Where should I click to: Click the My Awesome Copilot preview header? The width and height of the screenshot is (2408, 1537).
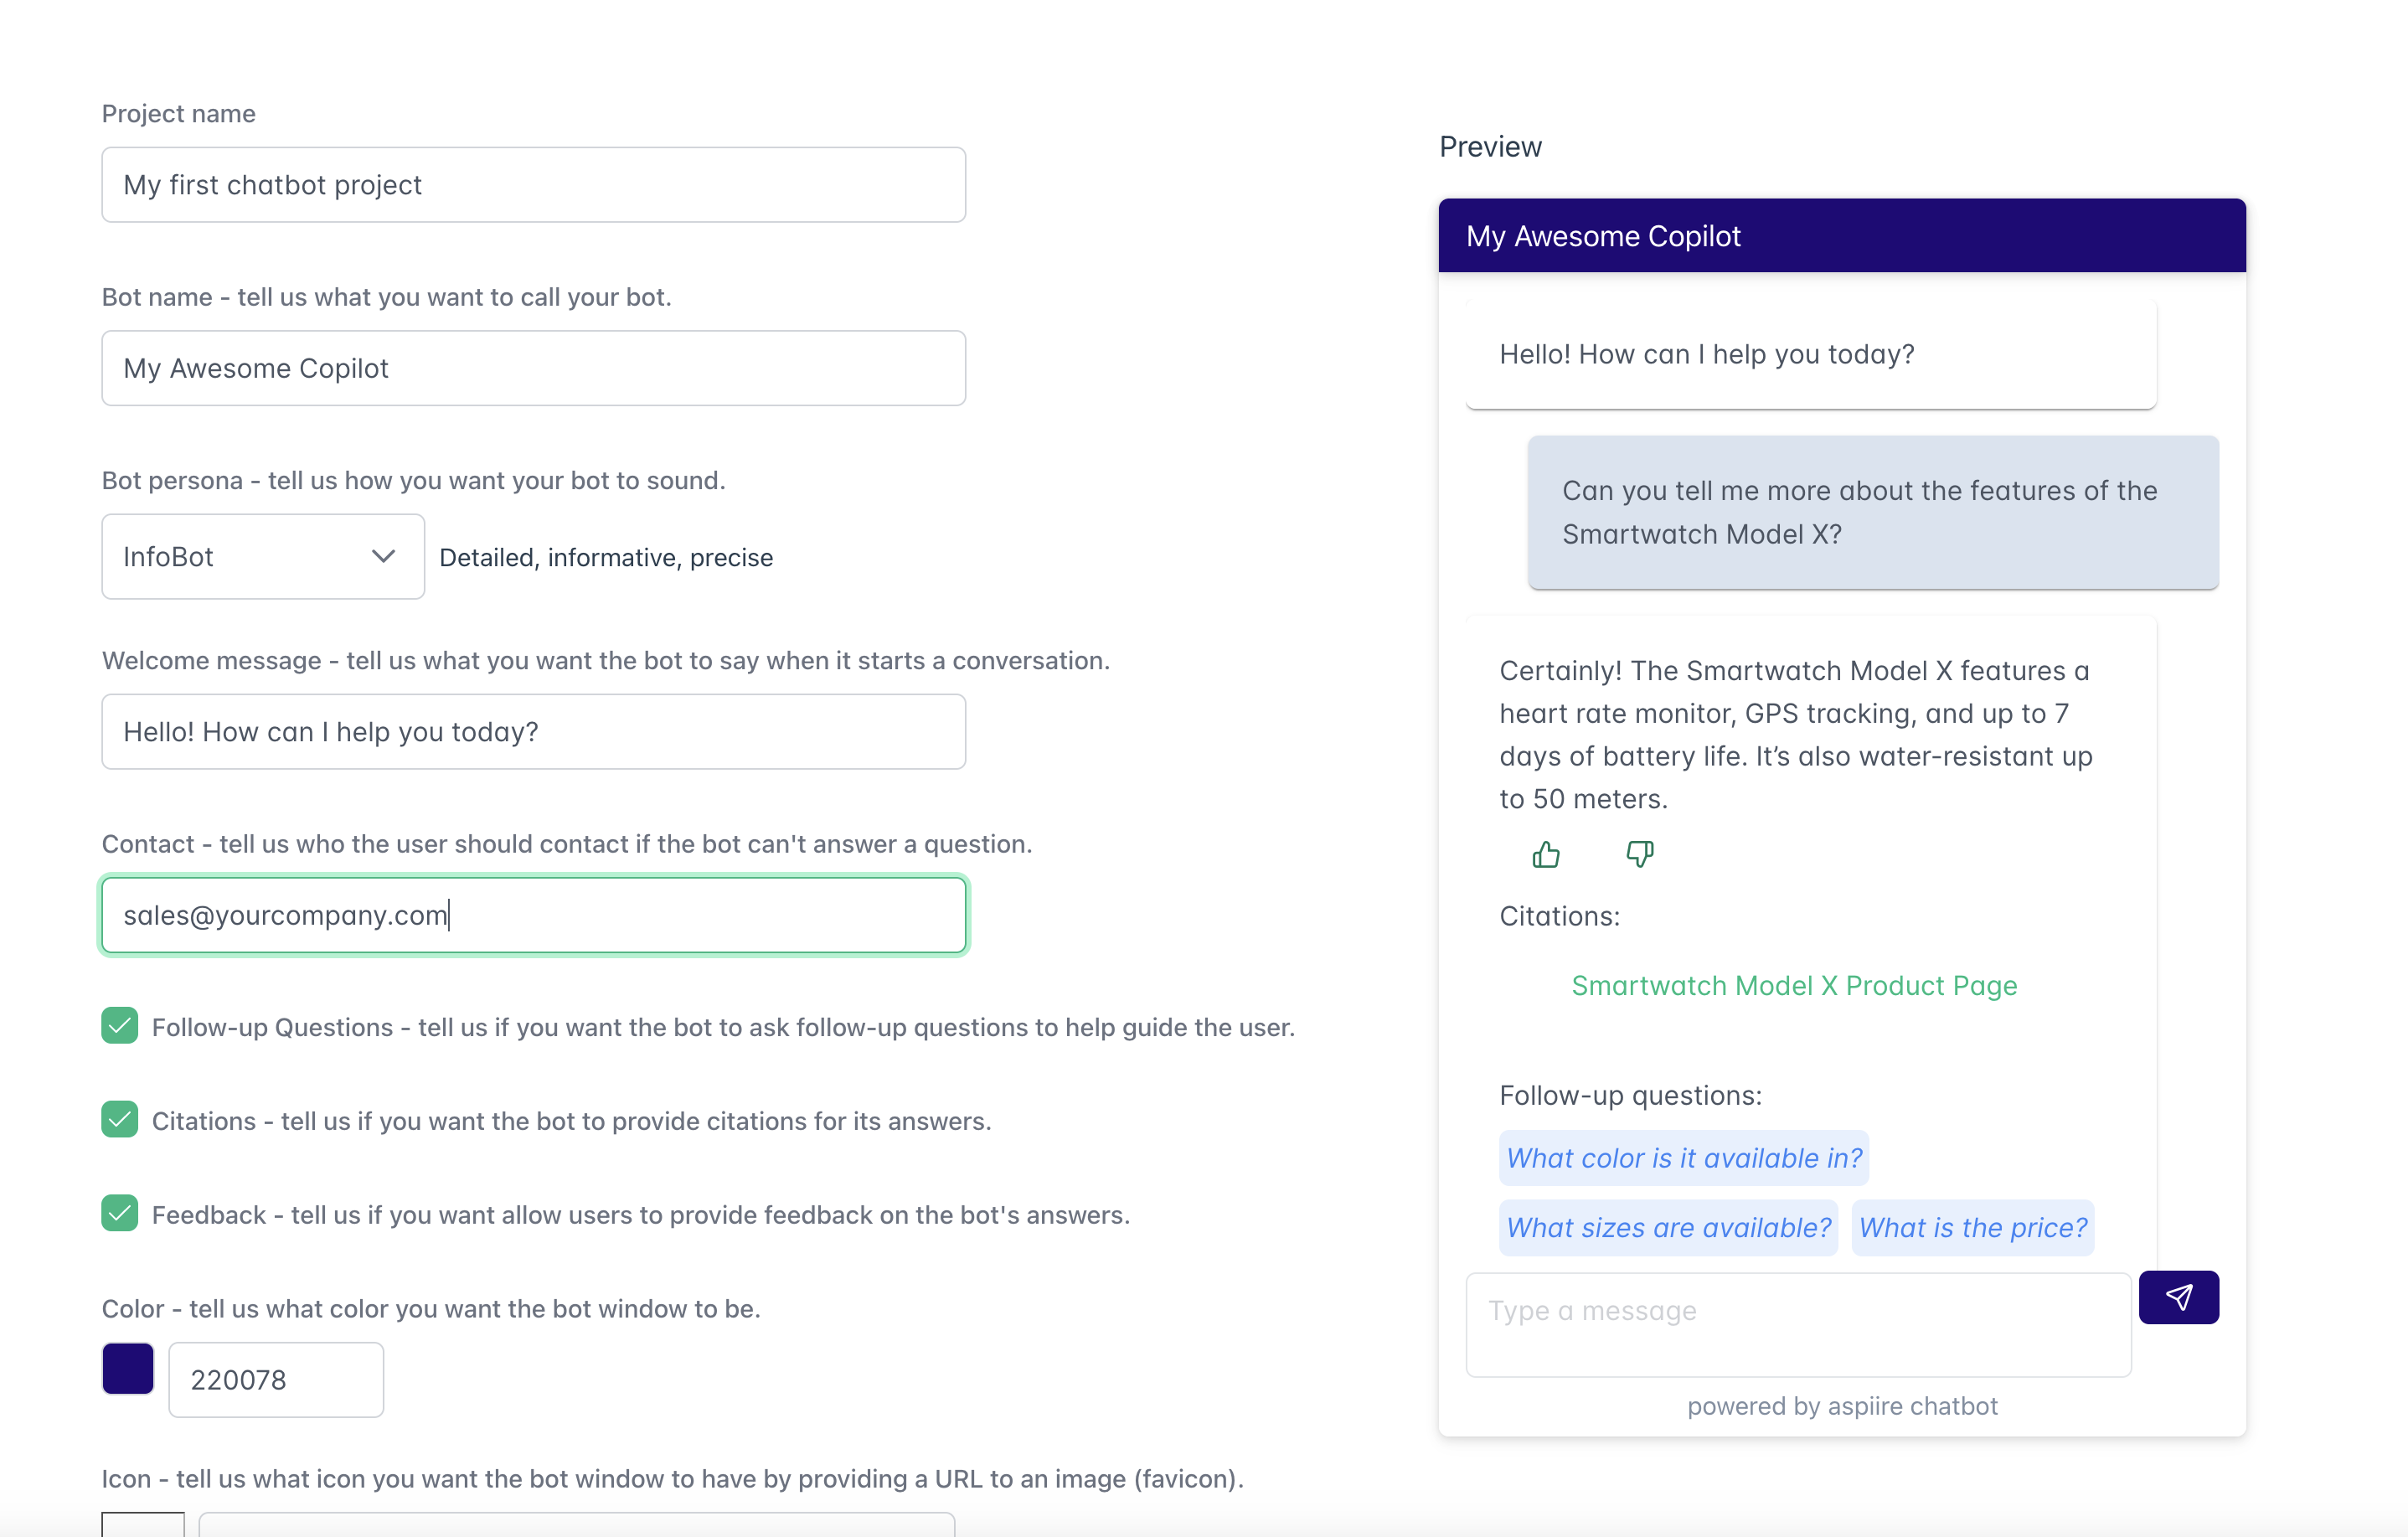pyautogui.click(x=1842, y=236)
